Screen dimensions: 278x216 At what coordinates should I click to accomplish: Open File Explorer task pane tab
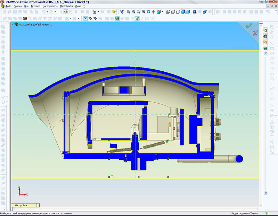[265, 42]
